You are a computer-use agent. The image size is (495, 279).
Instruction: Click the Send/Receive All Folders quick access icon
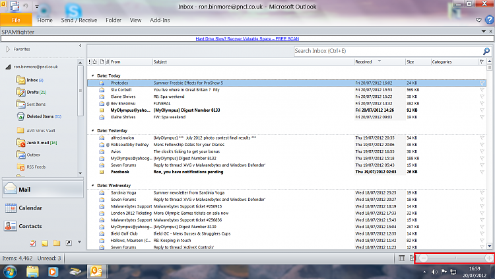point(15,6)
